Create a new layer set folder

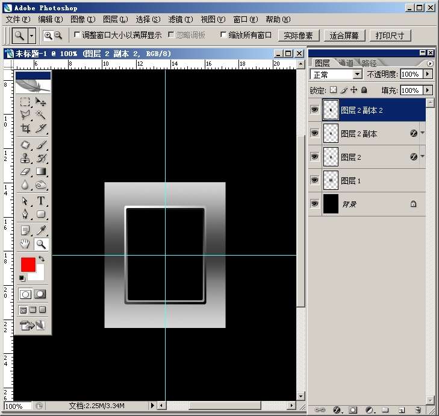coord(385,410)
